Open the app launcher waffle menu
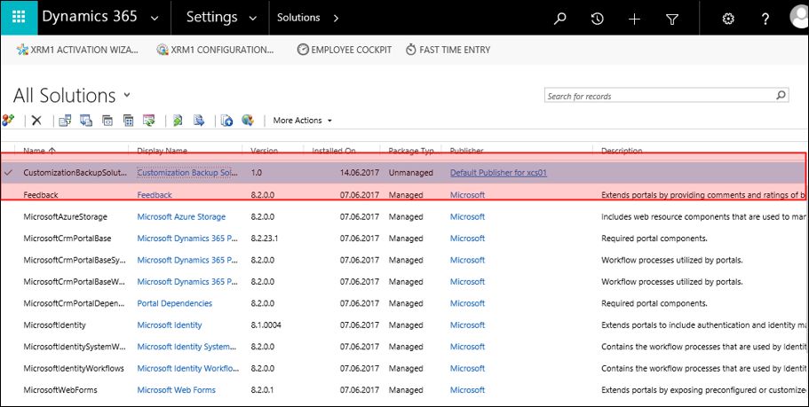Screen dimensions: 809x407 pos(18,18)
